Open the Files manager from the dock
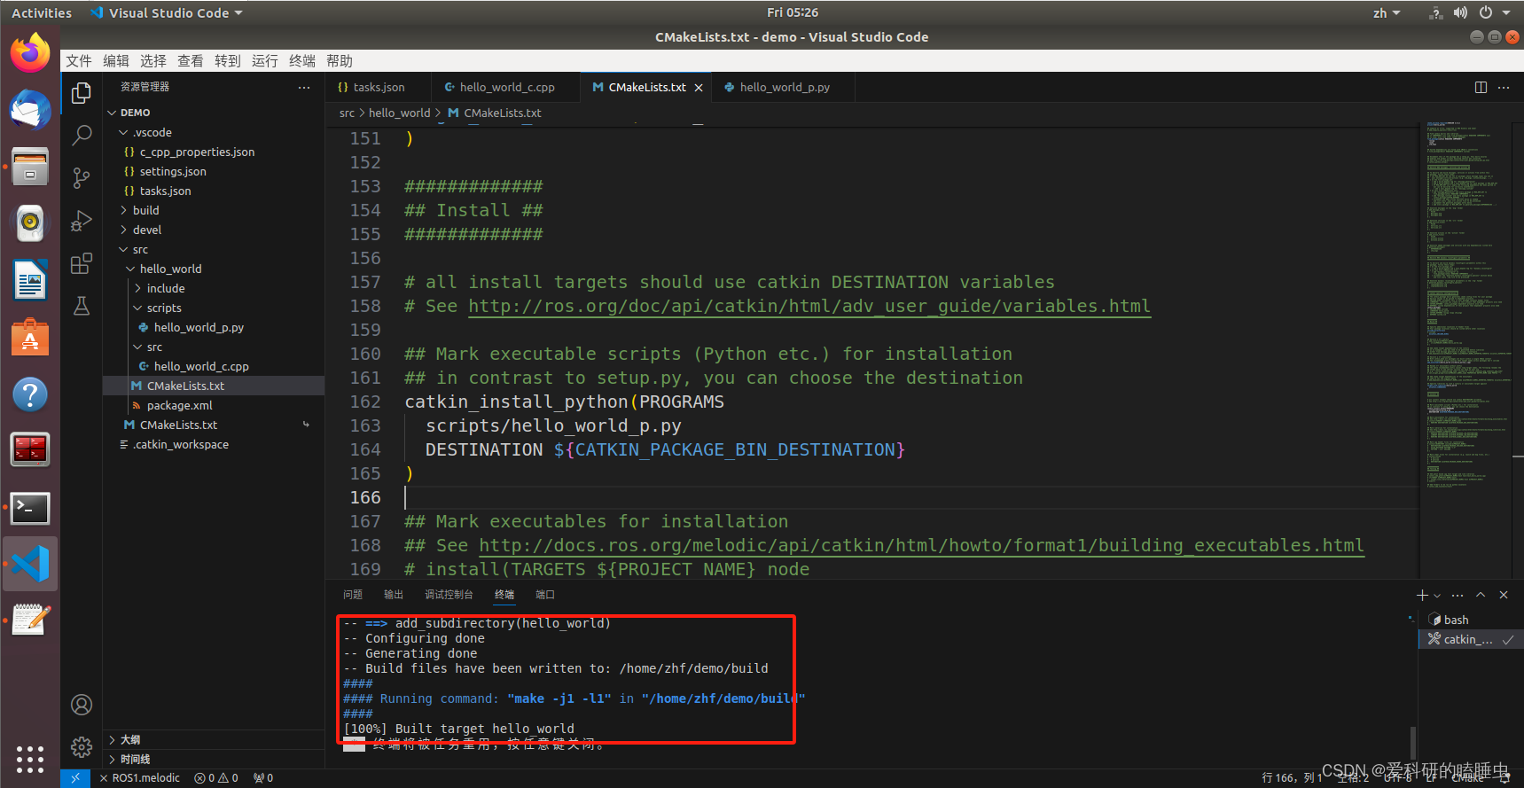 pyautogui.click(x=30, y=167)
